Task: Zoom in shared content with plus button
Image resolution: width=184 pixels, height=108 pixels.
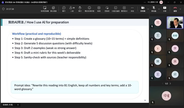Action: click(x=18, y=105)
